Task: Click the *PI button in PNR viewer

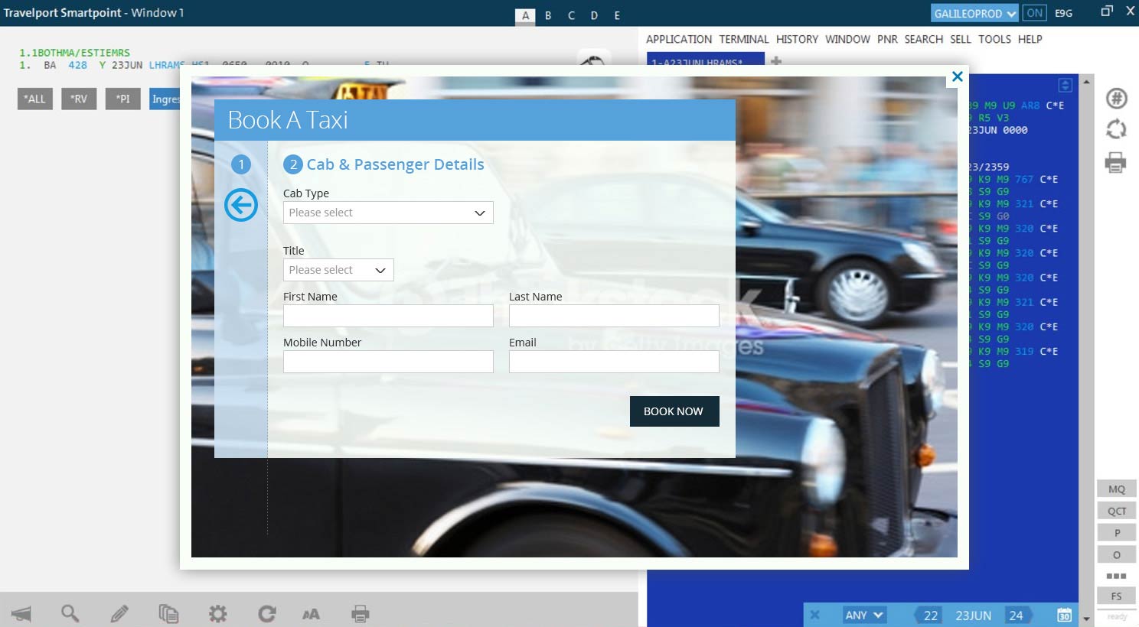Action: tap(122, 99)
